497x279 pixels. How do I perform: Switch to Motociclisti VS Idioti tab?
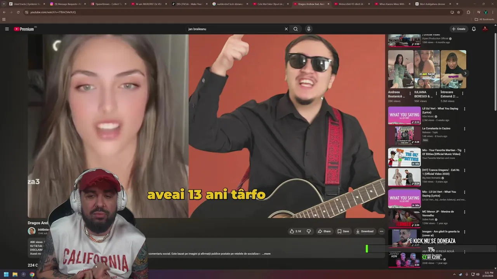coord(352,4)
